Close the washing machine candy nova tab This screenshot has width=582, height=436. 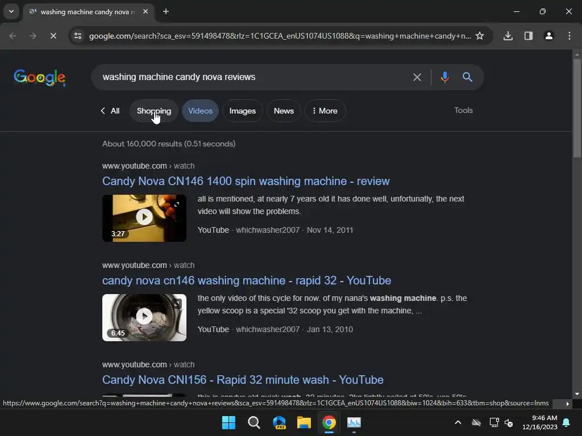(145, 11)
